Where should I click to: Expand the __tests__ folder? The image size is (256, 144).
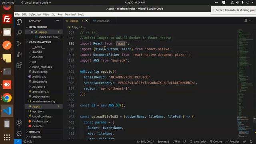(x=38, y=47)
